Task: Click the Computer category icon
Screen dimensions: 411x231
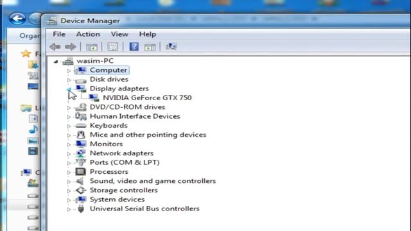Action: click(80, 70)
